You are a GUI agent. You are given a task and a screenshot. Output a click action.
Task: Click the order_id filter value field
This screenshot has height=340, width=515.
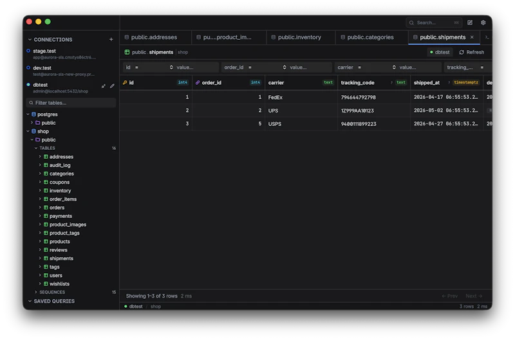click(310, 67)
